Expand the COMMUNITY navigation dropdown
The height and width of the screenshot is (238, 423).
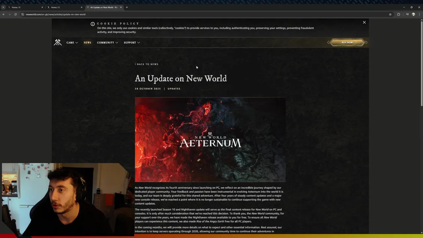coord(107,42)
